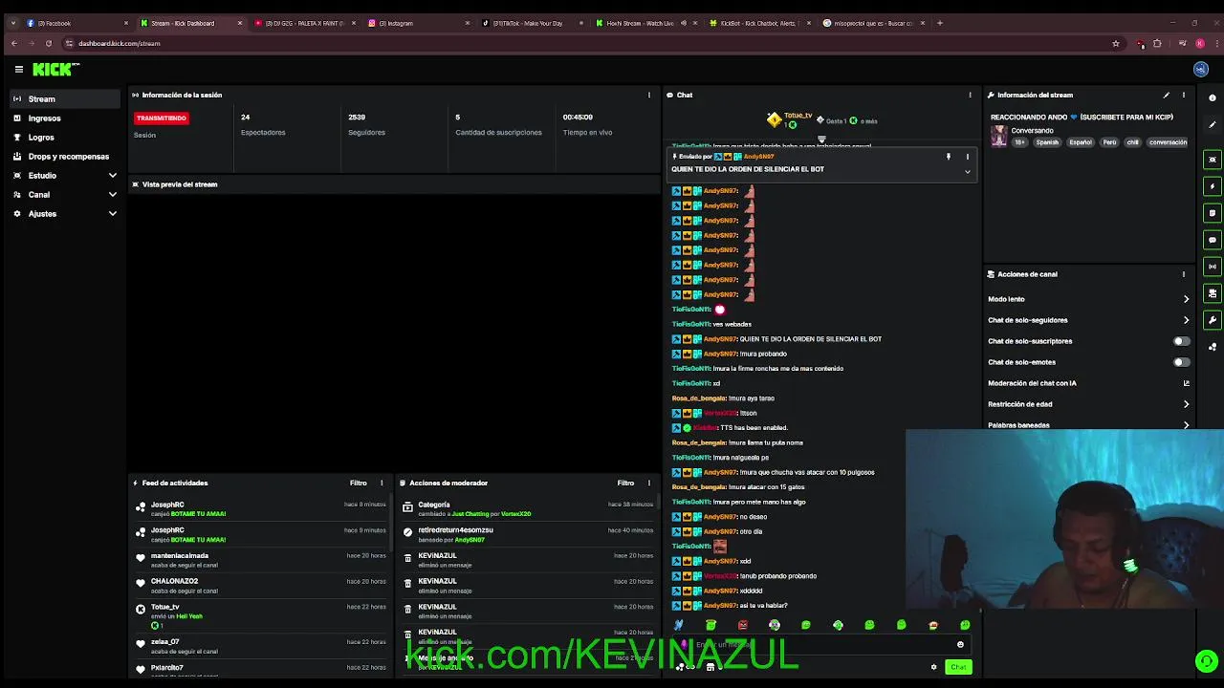Click the bubbles icon at rail bottom
This screenshot has height=688, width=1224.
(1213, 347)
